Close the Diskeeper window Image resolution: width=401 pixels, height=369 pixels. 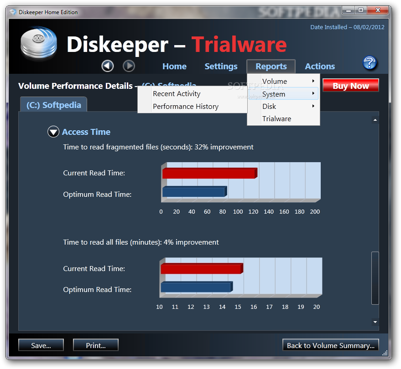click(x=378, y=10)
